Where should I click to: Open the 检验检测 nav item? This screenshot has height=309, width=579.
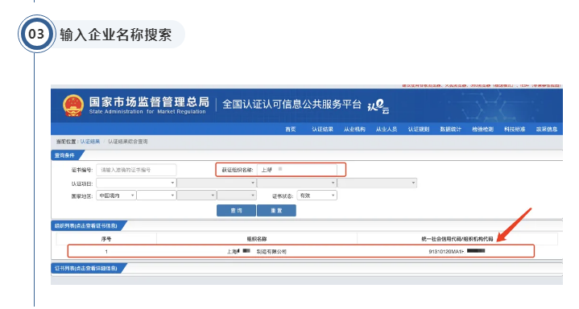[482, 130]
